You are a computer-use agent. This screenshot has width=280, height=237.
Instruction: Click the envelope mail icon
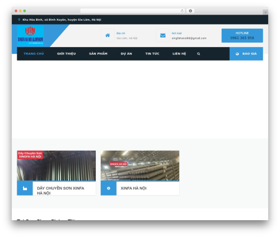point(163,35)
